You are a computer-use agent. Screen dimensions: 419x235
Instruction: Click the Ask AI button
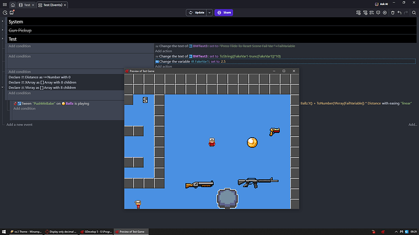tap(381, 4)
